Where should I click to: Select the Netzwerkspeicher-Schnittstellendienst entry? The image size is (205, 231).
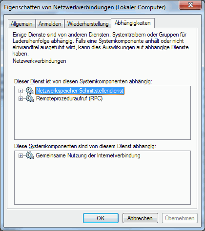click(x=80, y=91)
